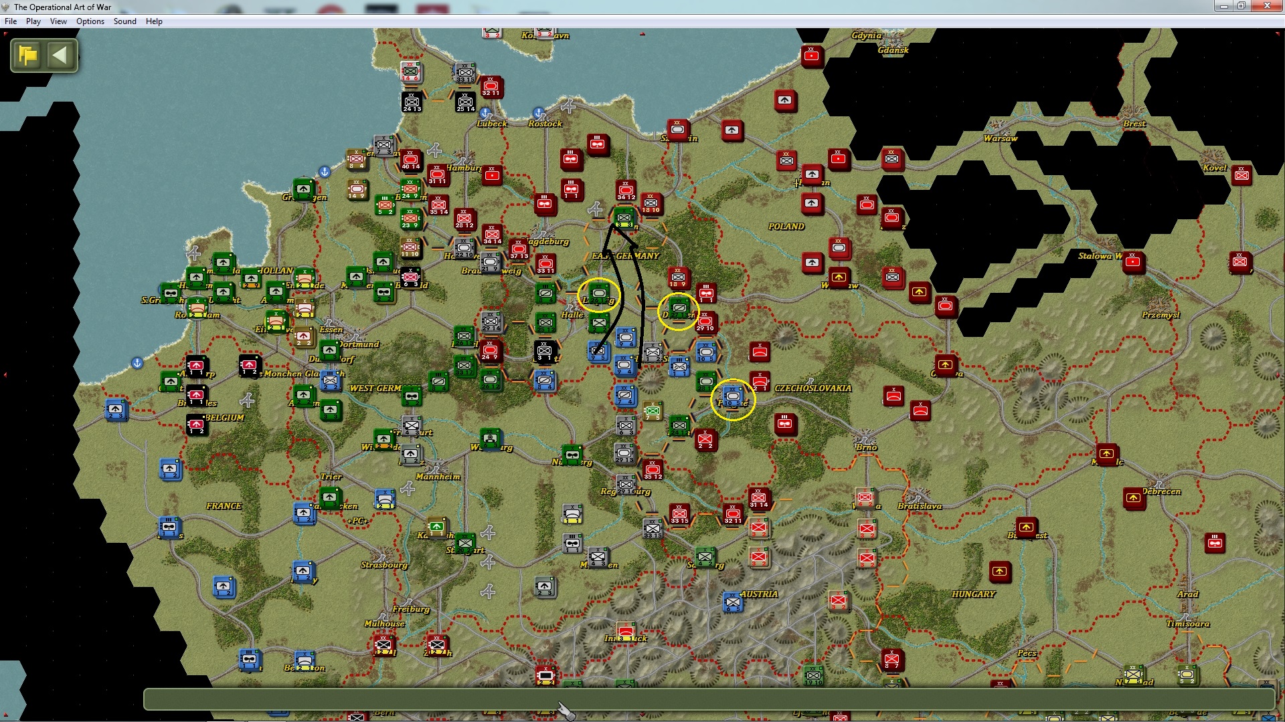Viewport: 1285px width, 722px height.
Task: Select the red armor unit 29 10
Action: click(x=705, y=322)
